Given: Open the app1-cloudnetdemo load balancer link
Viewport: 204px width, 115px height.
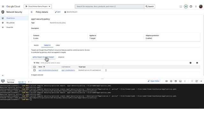Looking at the screenshot, I should (68, 70).
